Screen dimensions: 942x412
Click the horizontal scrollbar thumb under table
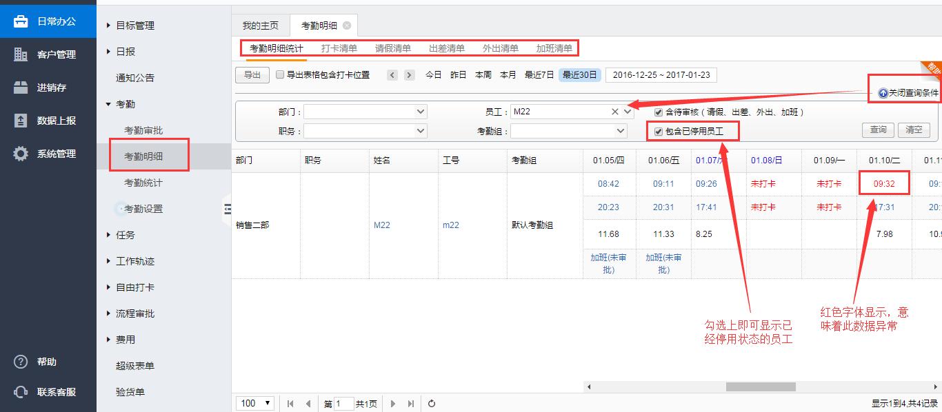(760, 387)
